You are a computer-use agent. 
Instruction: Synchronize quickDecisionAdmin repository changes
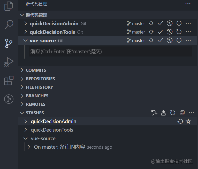pyautogui.click(x=151, y=23)
